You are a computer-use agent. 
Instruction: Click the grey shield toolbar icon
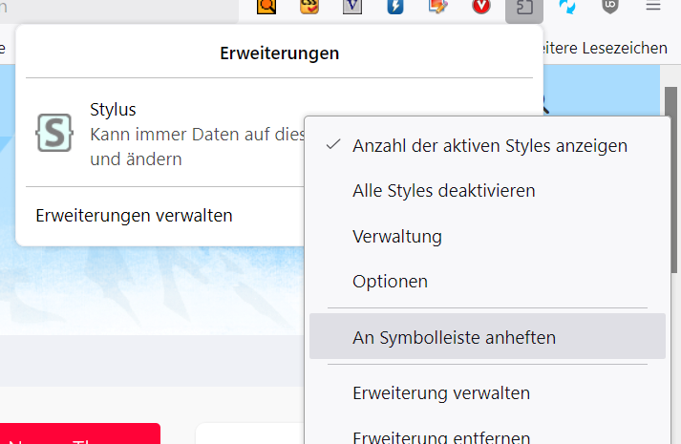tap(610, 7)
